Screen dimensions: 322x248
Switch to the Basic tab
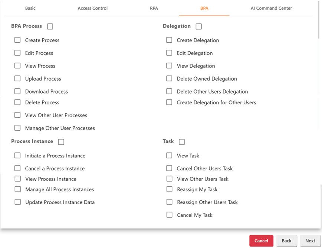[30, 8]
